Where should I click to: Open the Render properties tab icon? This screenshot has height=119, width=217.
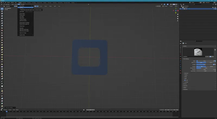(x=180, y=46)
